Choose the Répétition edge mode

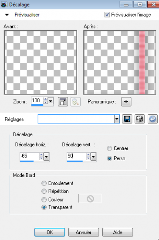tap(44, 191)
